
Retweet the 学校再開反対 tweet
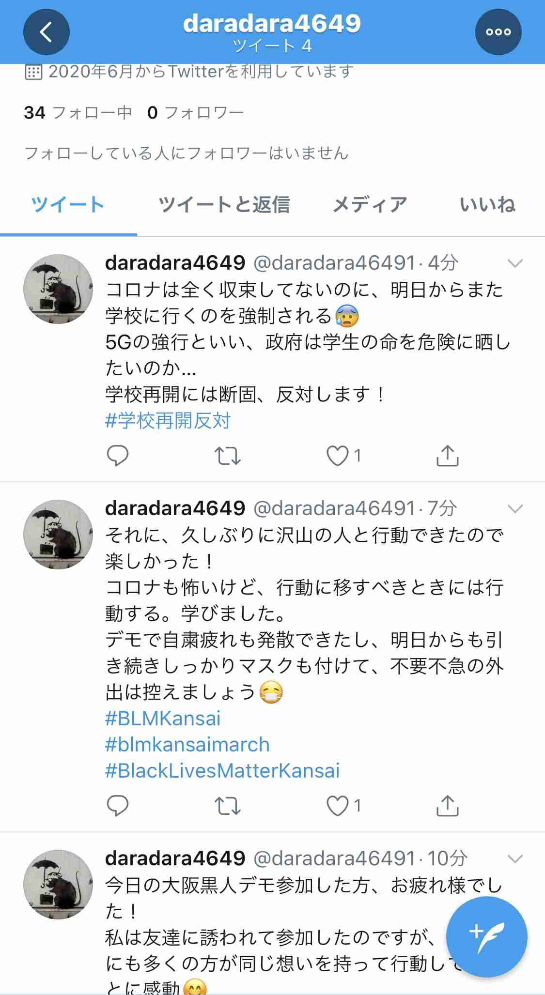[228, 456]
